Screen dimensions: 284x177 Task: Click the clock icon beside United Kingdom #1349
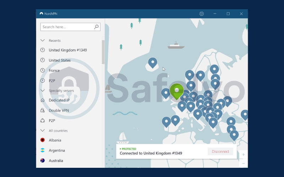(43, 50)
